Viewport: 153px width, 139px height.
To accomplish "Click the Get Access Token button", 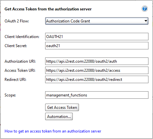I will [62, 107].
